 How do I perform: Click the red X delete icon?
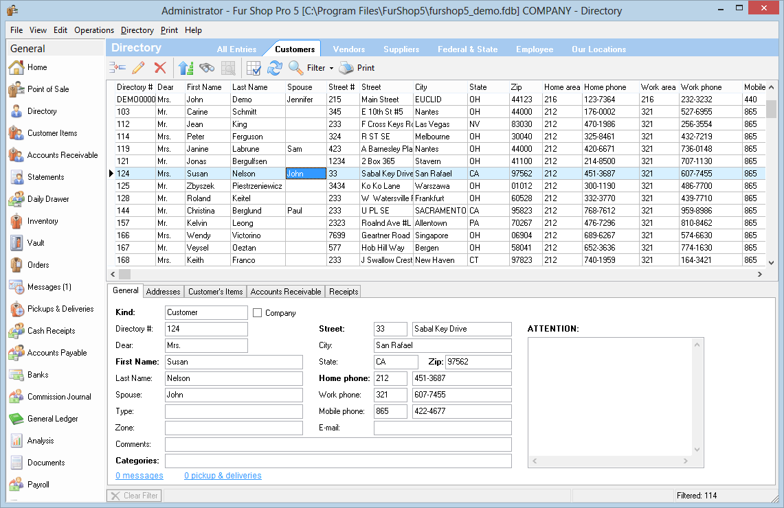[160, 68]
